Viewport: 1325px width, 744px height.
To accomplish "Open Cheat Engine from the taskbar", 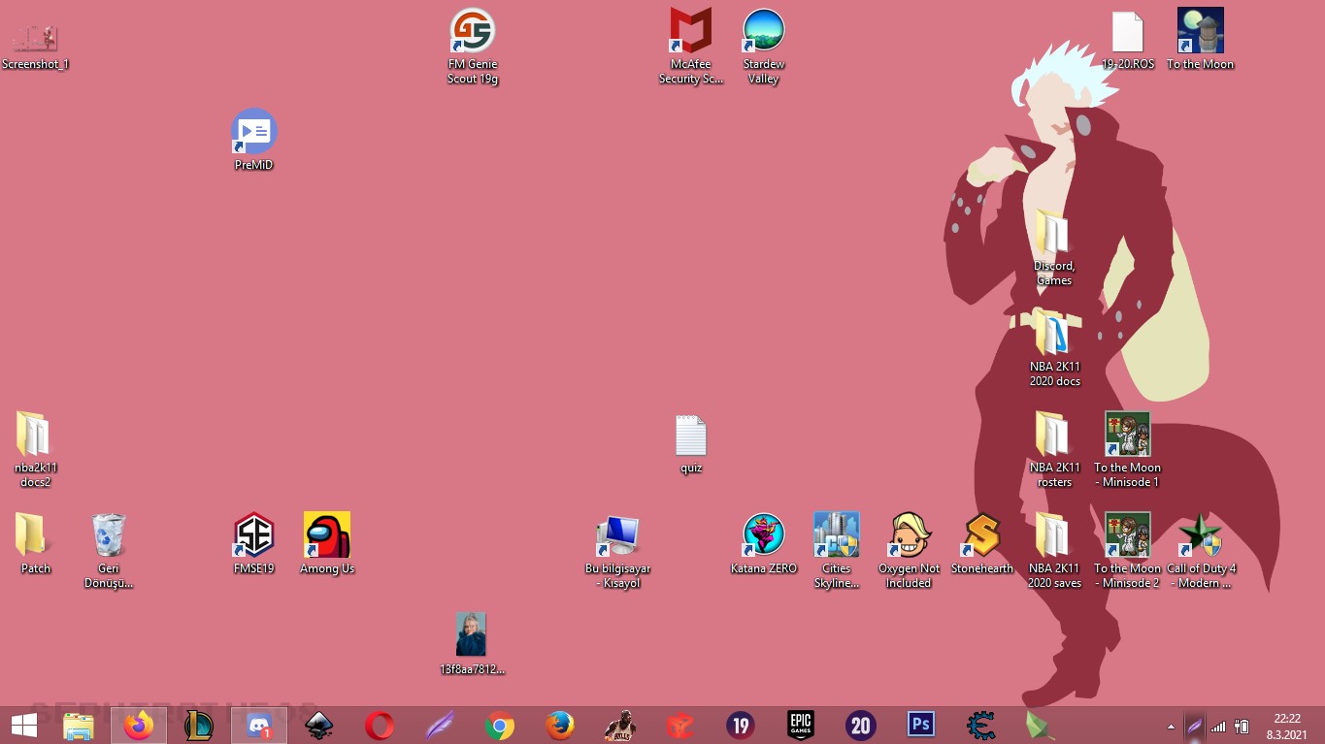I will (981, 725).
